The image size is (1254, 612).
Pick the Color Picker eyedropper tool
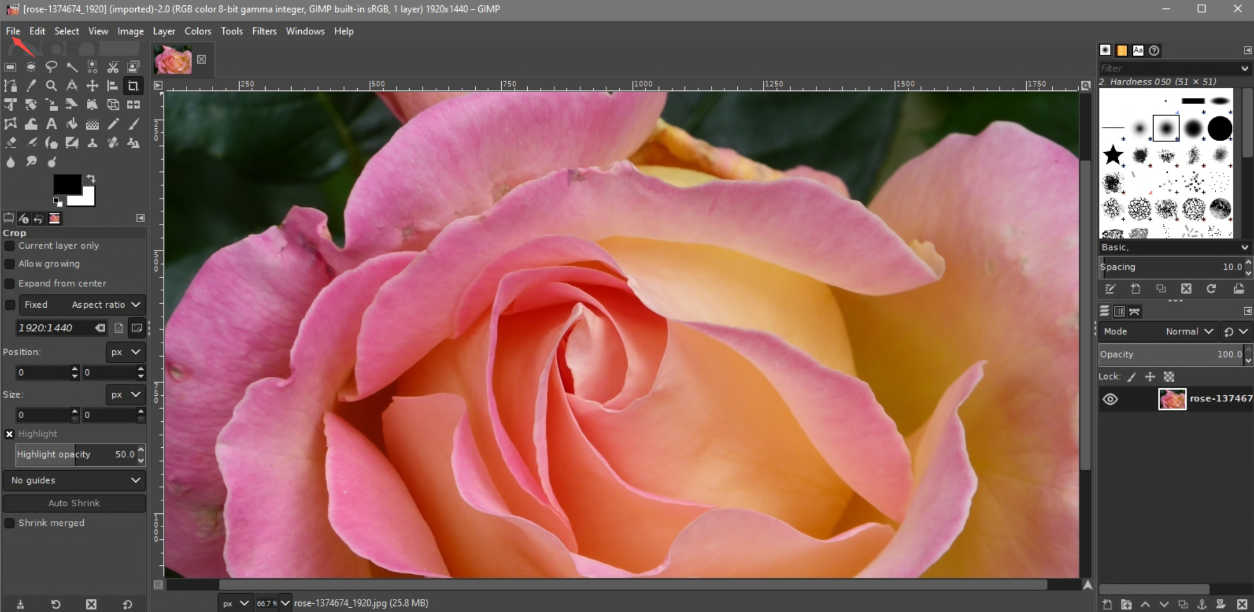coord(31,86)
